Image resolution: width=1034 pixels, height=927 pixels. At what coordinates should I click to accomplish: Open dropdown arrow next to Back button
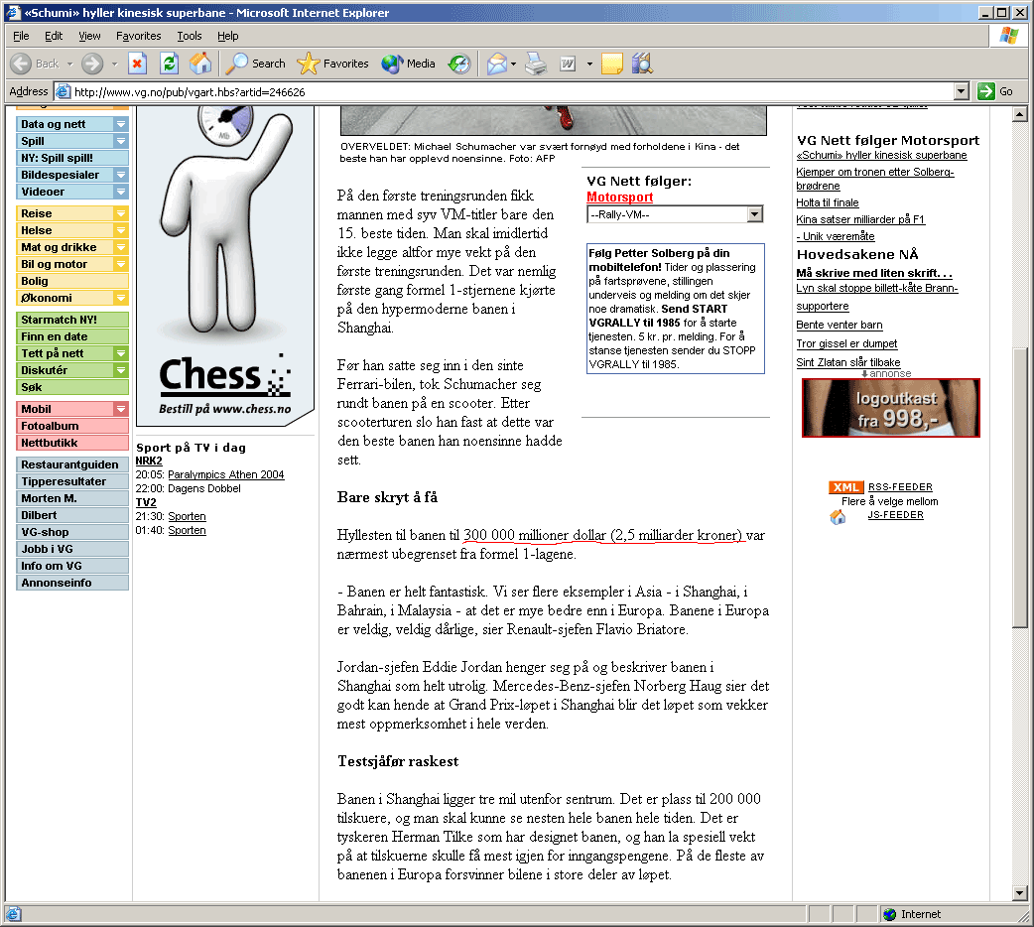click(69, 64)
